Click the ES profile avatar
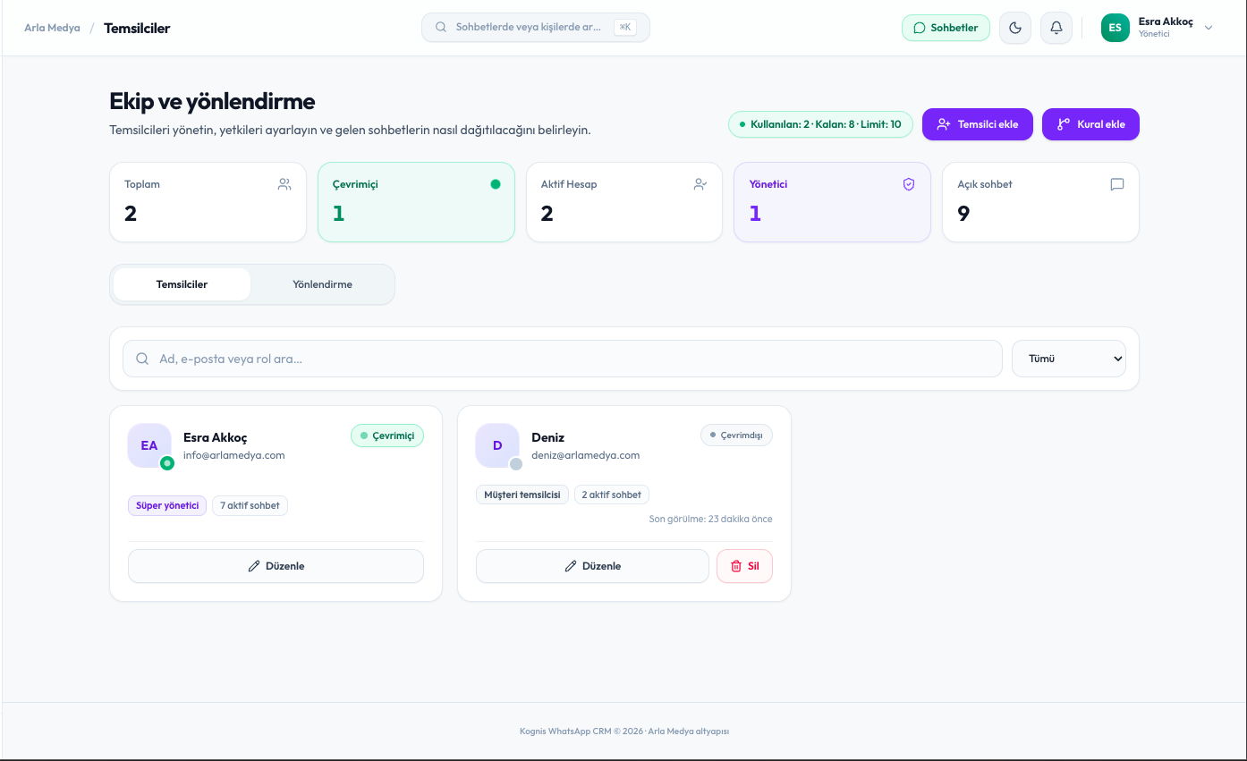The width and height of the screenshot is (1247, 761). [x=1116, y=28]
